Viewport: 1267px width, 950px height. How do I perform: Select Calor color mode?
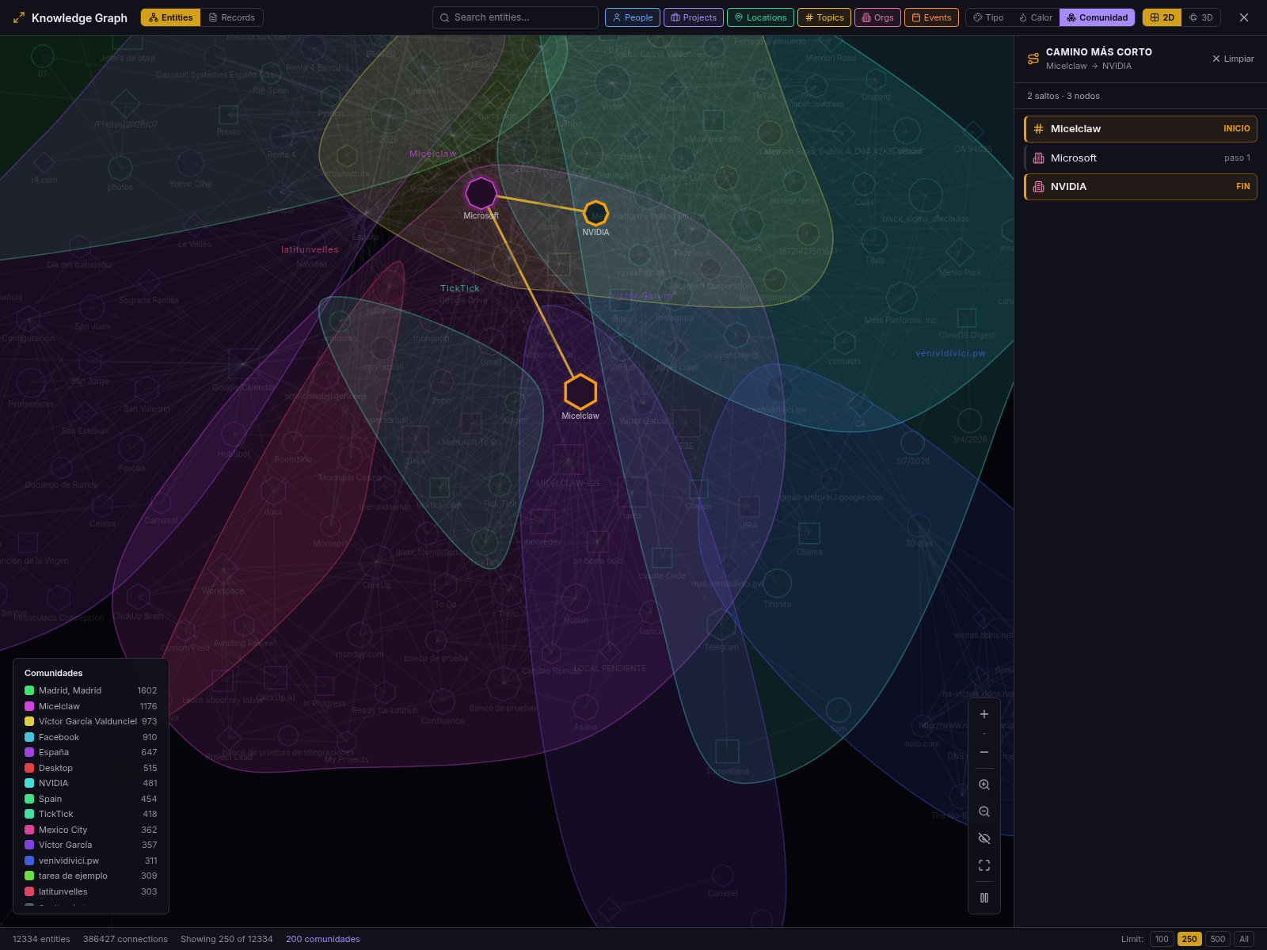coord(1036,17)
